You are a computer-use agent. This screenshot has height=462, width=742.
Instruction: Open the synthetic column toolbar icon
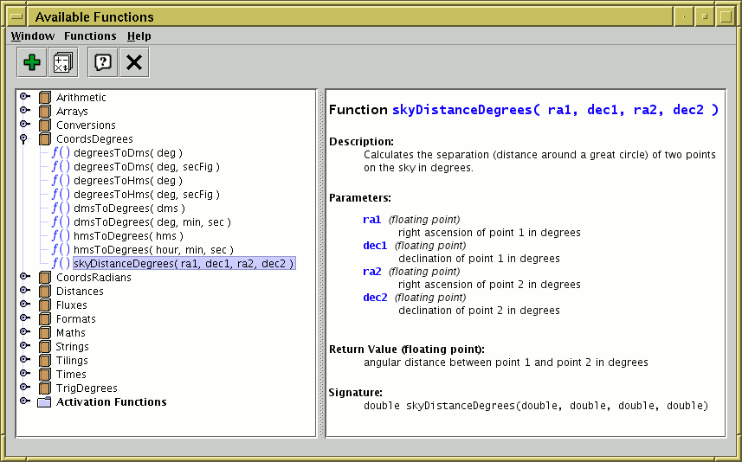tap(62, 62)
